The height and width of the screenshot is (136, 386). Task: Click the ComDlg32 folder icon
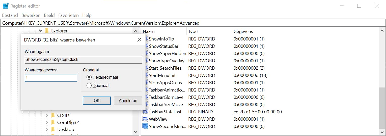(x=53, y=122)
